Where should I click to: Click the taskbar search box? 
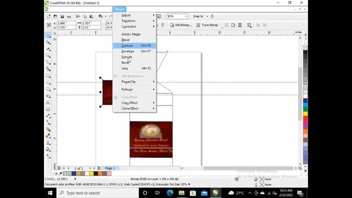(97, 193)
